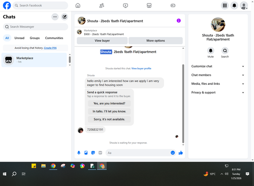Send quick response Yes, are you interested?
The height and width of the screenshot is (186, 254).
point(109,103)
